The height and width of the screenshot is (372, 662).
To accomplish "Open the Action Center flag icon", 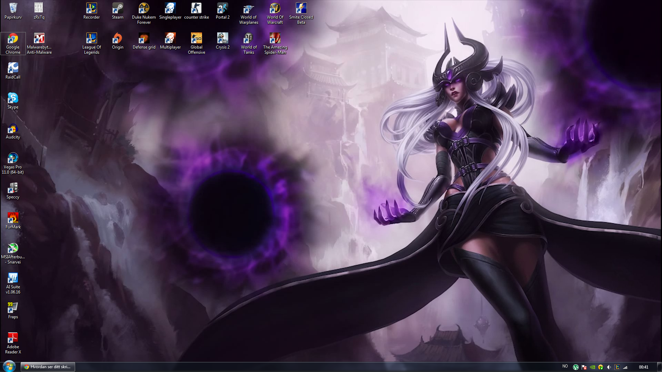I will [584, 367].
